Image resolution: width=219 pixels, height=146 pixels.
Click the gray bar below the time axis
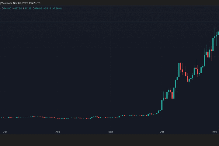(x=109, y=140)
